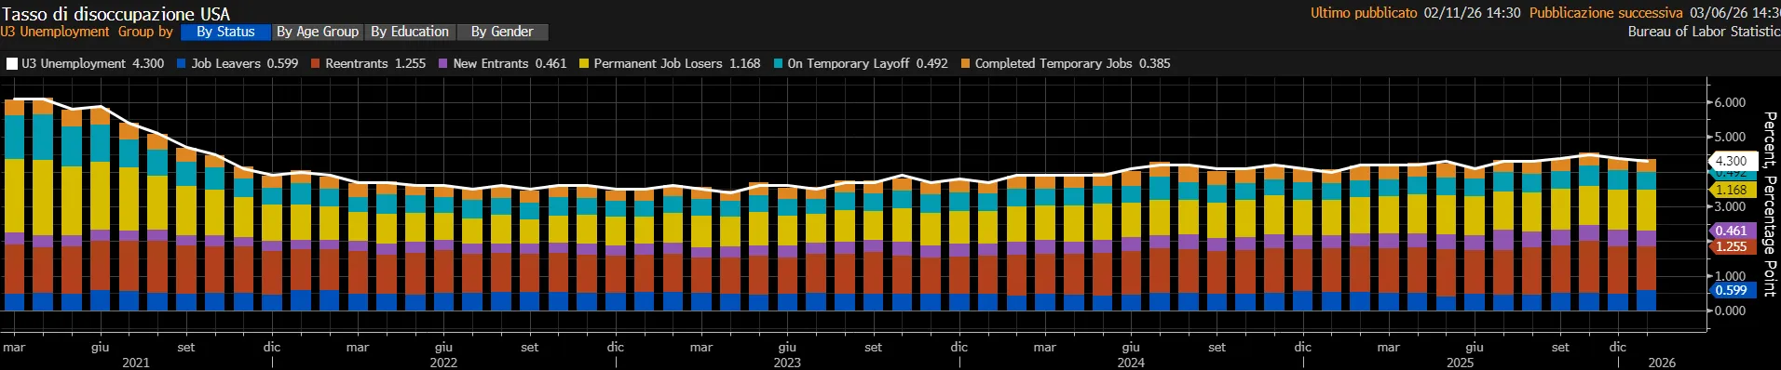Select the Permanent Job Losers 1.168 label
The width and height of the screenshot is (1781, 370).
pyautogui.click(x=677, y=63)
